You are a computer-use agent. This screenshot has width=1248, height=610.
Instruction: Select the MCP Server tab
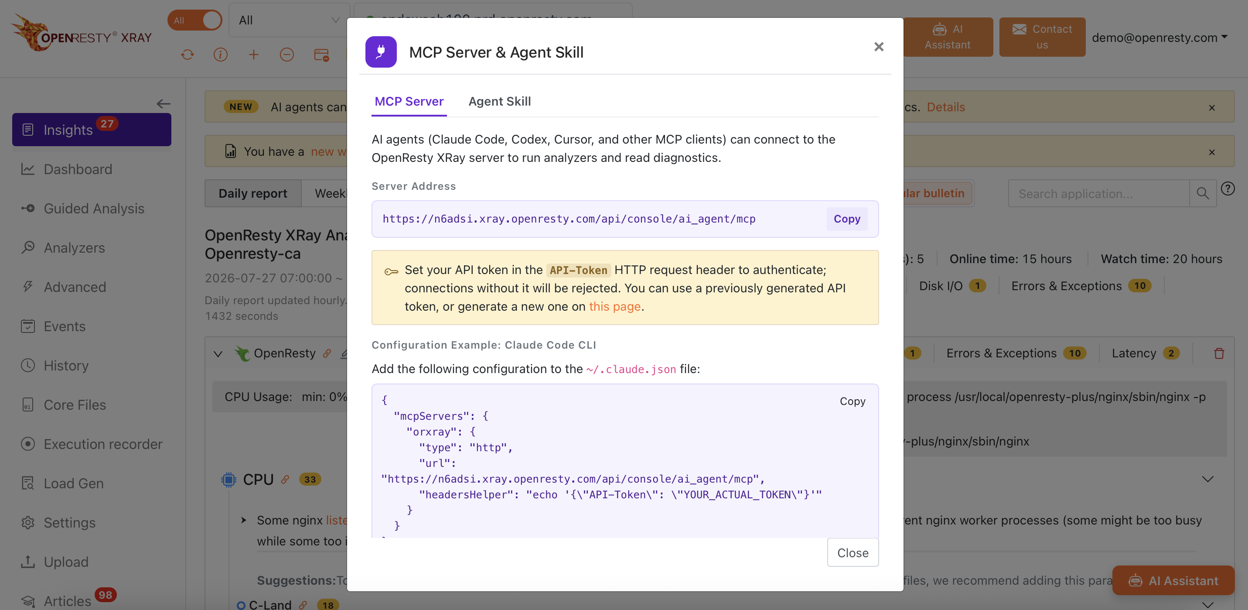(409, 101)
